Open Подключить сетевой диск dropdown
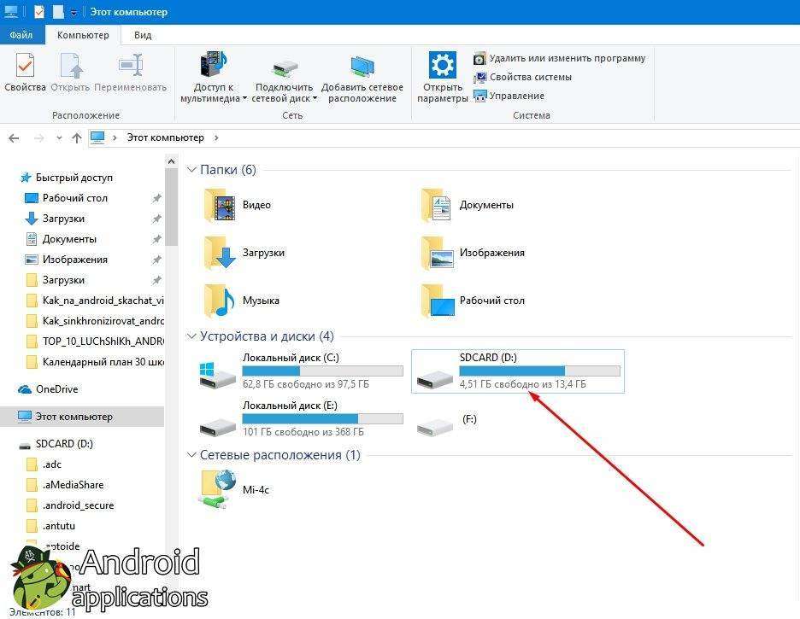 tap(284, 78)
